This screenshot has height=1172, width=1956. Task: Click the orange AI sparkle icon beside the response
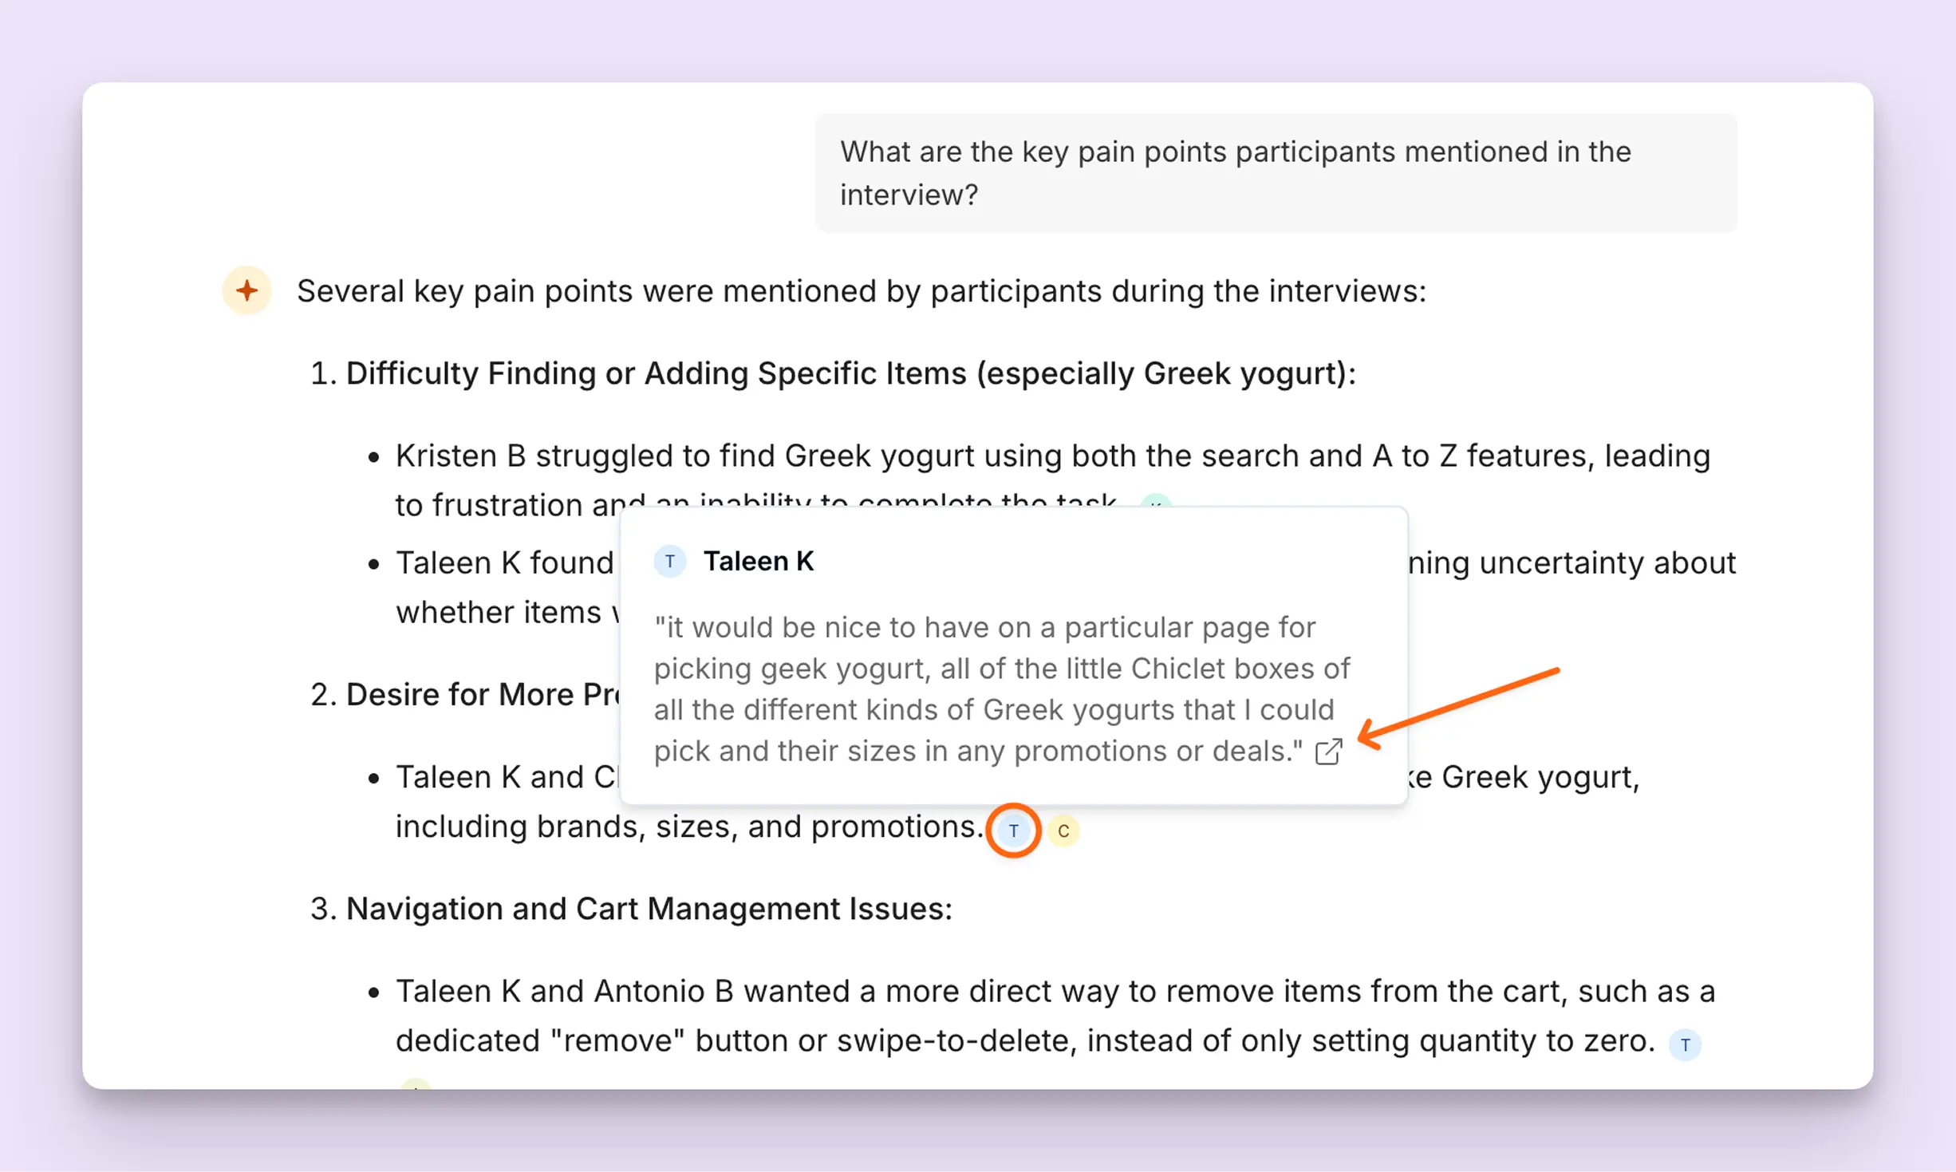tap(246, 290)
